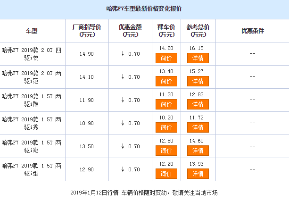The image size is (289, 202).
Task: Click 详情 button for 2.0T 四驱i悦
Action: (198, 58)
